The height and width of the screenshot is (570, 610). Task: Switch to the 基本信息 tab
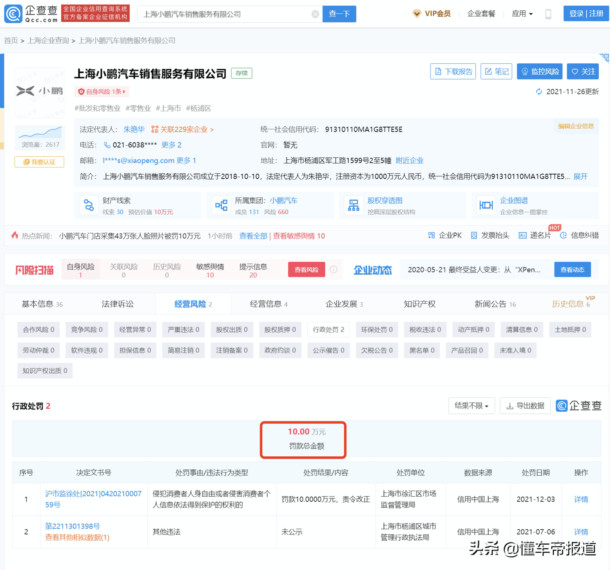pyautogui.click(x=42, y=304)
